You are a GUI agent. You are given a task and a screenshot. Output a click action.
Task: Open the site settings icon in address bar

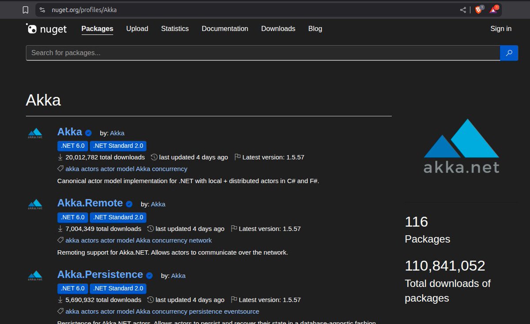[42, 10]
